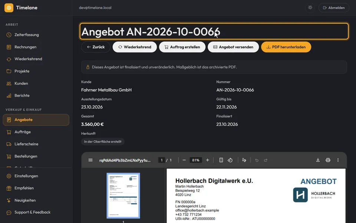Image resolution: width=356 pixels, height=223 pixels.
Task: Click the dev@timelane.local account text
Action: pos(95,8)
